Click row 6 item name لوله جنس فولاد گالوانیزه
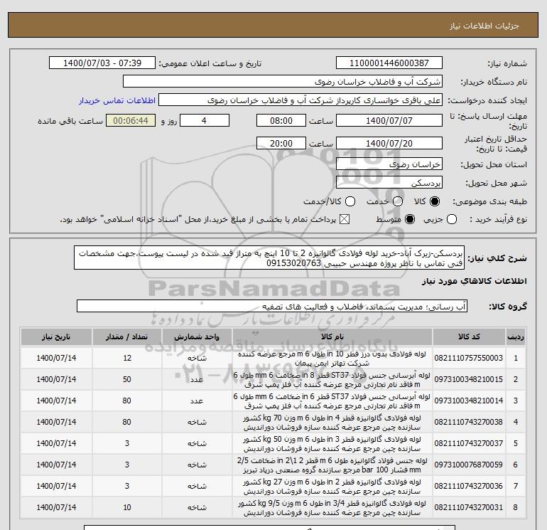 coord(332,465)
